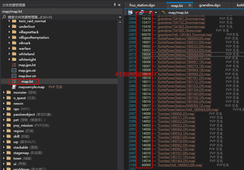Click the ID value 60067
Viewport: 244px width, 170px height.
(x=146, y=110)
